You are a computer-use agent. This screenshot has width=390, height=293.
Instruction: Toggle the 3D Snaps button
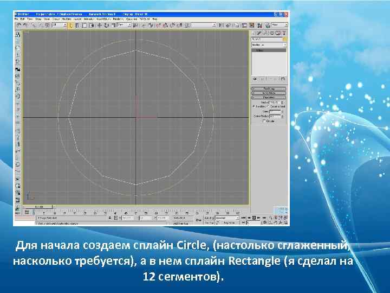158,25
